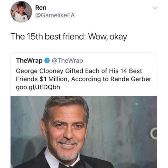Open the @TheWrap handle link

tap(67, 61)
